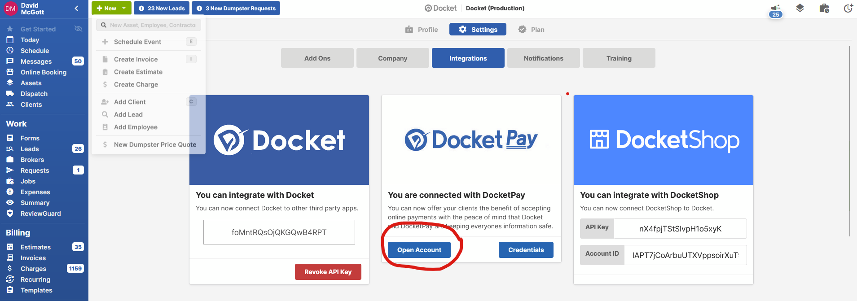Click the Docket logo card image
The width and height of the screenshot is (857, 301).
[x=279, y=140]
